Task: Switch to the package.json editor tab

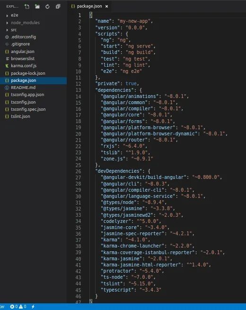Action: (89, 6)
